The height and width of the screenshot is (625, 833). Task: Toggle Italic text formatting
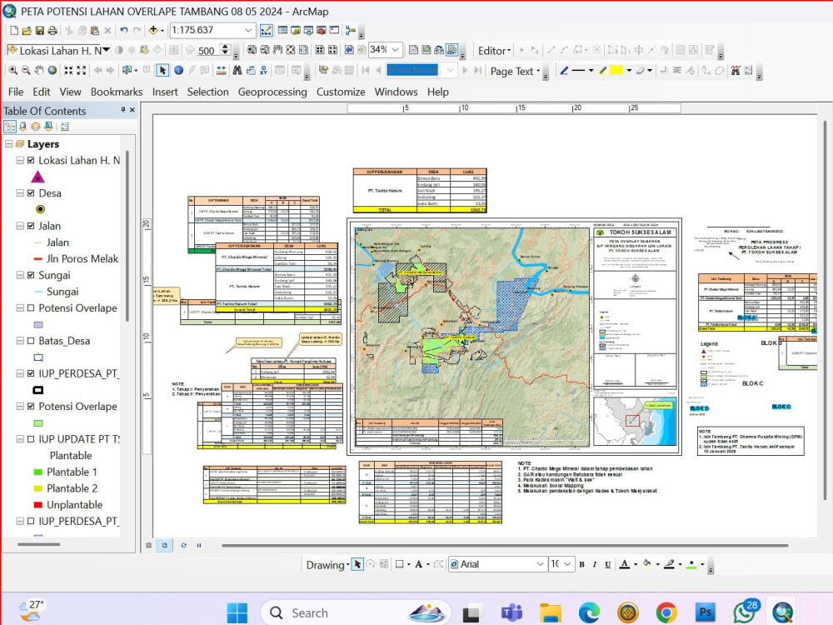tap(595, 564)
